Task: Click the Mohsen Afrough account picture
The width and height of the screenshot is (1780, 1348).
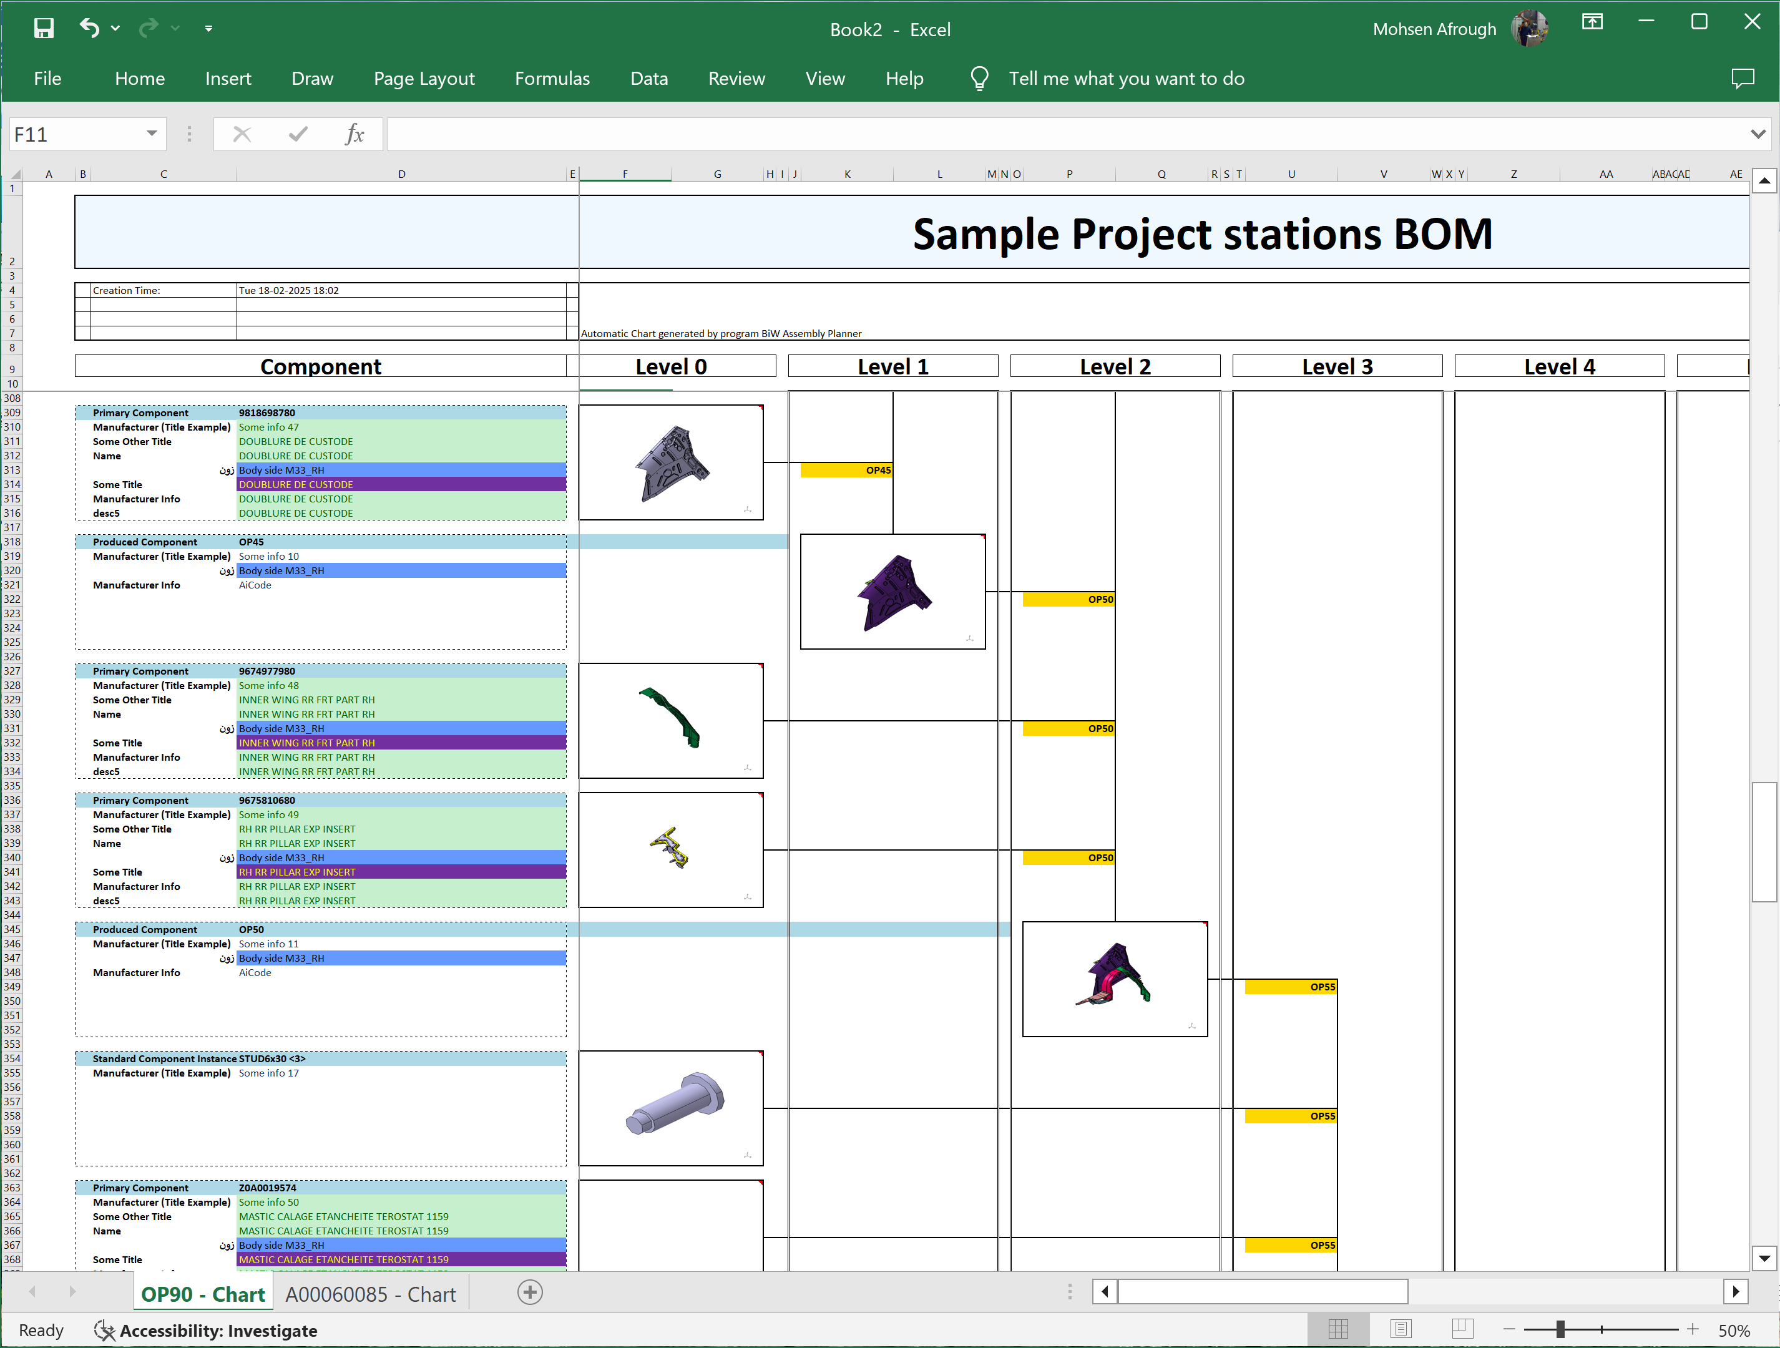Action: (1530, 29)
